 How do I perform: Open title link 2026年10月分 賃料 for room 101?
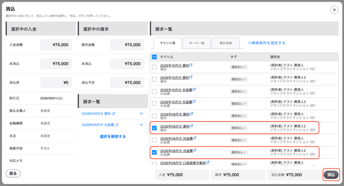tap(175, 66)
